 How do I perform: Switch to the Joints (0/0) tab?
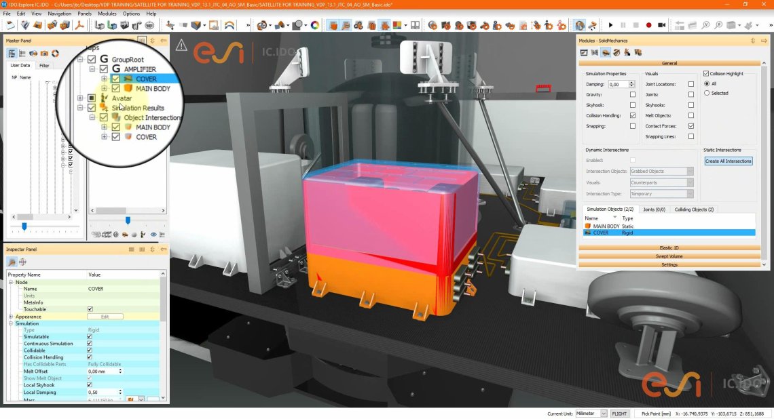(x=654, y=209)
